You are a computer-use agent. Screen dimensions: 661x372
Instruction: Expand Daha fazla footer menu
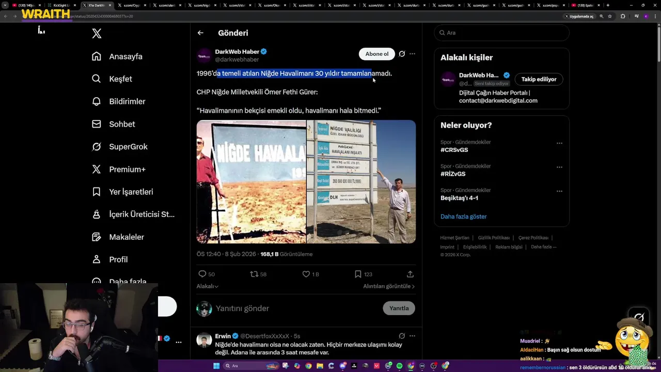(x=543, y=247)
